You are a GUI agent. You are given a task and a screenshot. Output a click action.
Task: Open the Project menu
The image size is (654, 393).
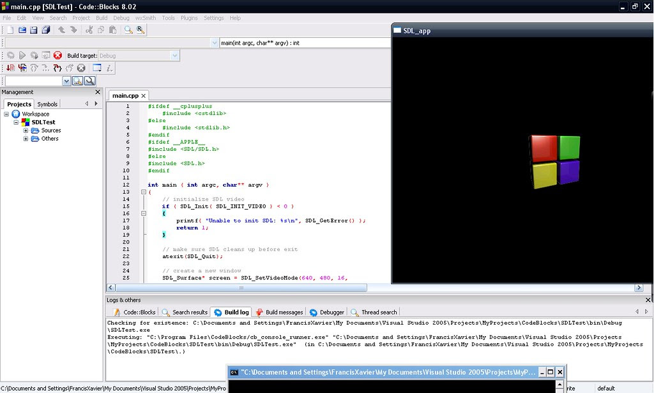point(81,18)
